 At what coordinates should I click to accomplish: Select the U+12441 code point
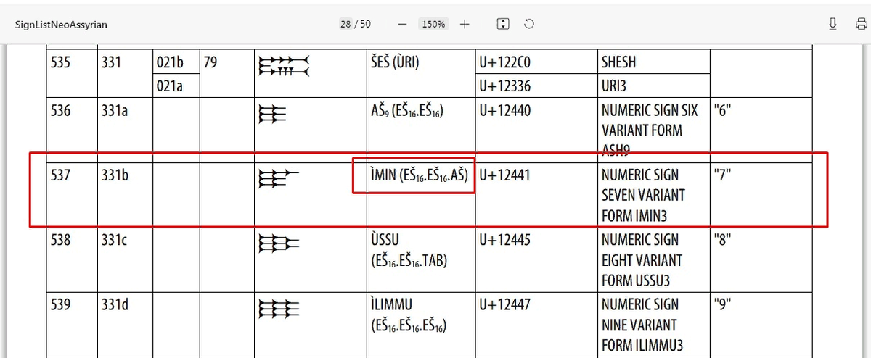[x=505, y=175]
